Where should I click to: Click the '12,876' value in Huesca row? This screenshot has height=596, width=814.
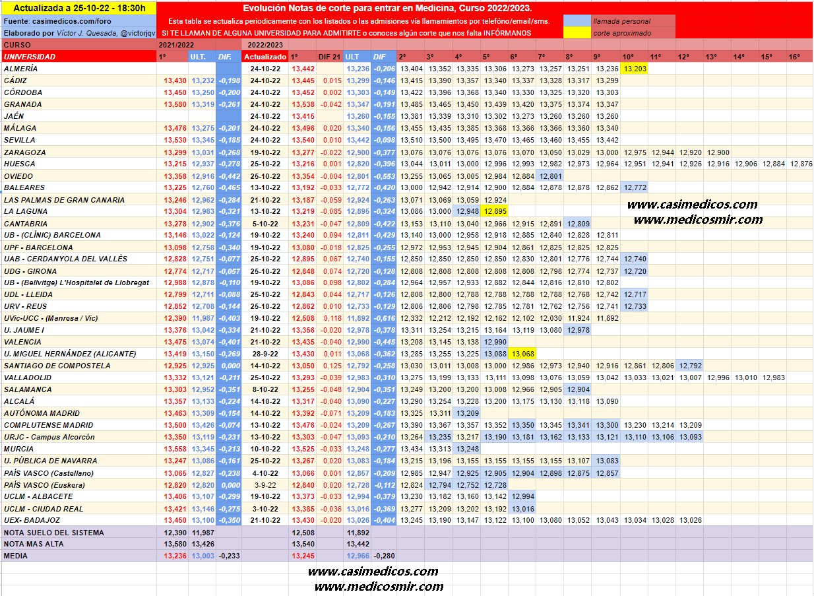point(801,164)
